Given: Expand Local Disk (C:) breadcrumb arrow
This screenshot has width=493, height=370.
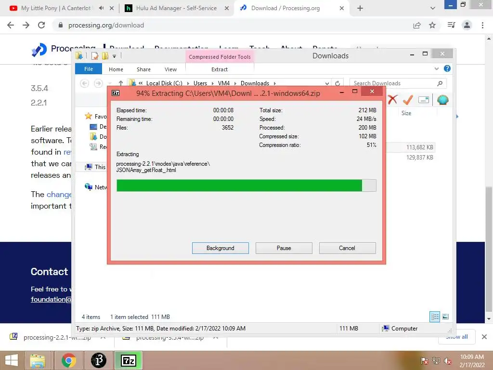Looking at the screenshot, I should [188, 83].
